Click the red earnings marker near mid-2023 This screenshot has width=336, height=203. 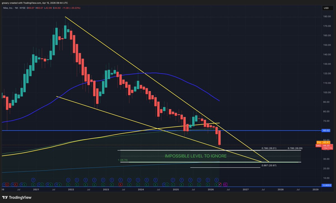point(120,184)
